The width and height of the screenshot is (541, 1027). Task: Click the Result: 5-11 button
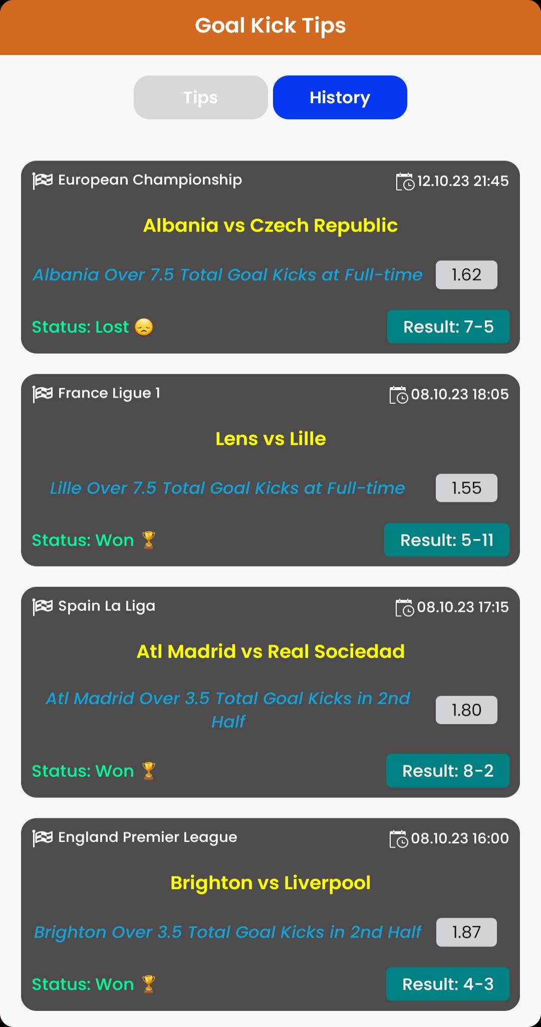click(447, 540)
